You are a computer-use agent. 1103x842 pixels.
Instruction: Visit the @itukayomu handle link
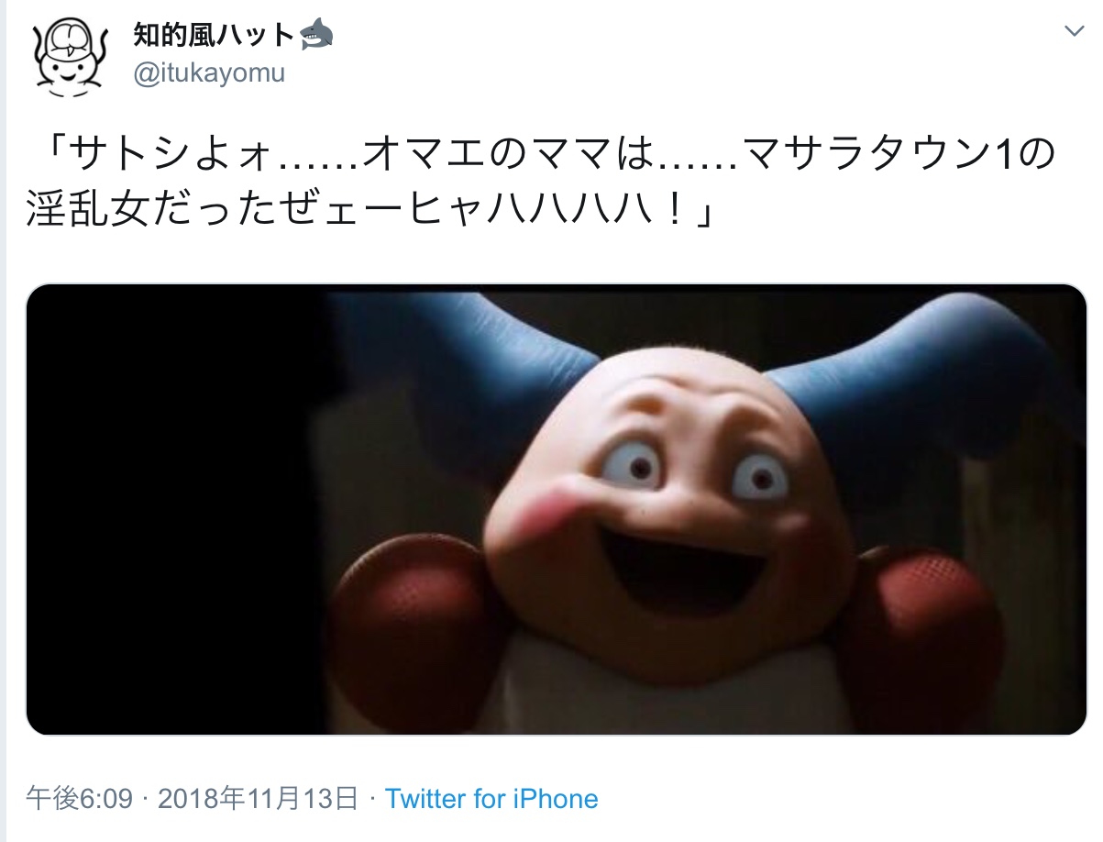coord(209,73)
